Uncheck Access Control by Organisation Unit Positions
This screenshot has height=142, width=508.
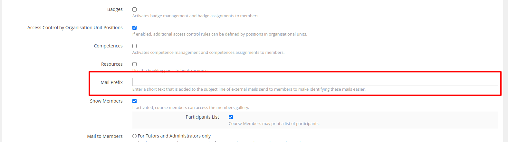[135, 28]
